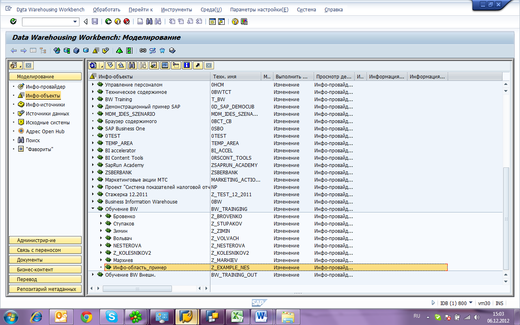Open Google Chrome from the taskbar
Viewport: 520px width, 325px height.
pos(86,316)
